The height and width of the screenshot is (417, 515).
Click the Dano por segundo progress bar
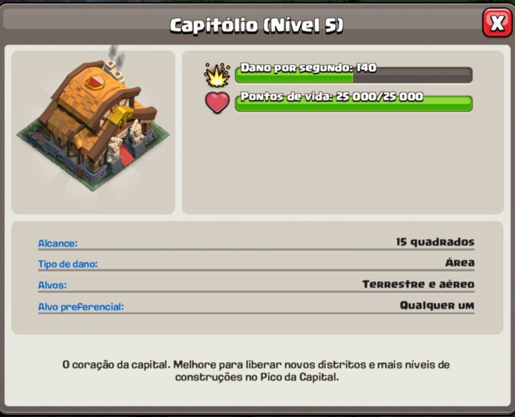point(353,75)
